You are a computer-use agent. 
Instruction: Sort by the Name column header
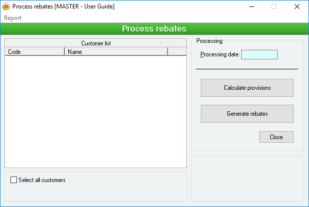pos(116,51)
